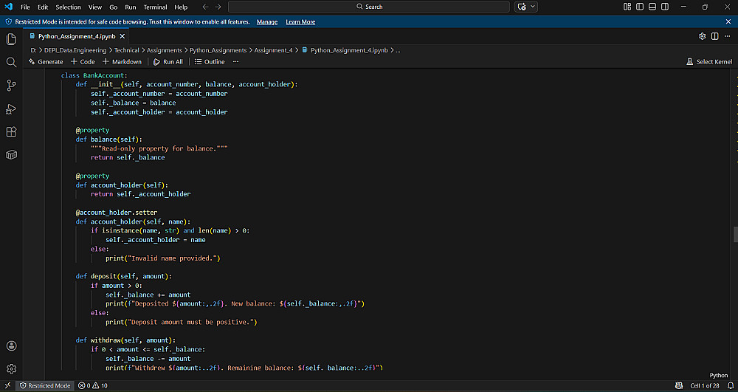Image resolution: width=738 pixels, height=392 pixels.
Task: Open the Accounts icon in activity bar
Action: pos(11,345)
